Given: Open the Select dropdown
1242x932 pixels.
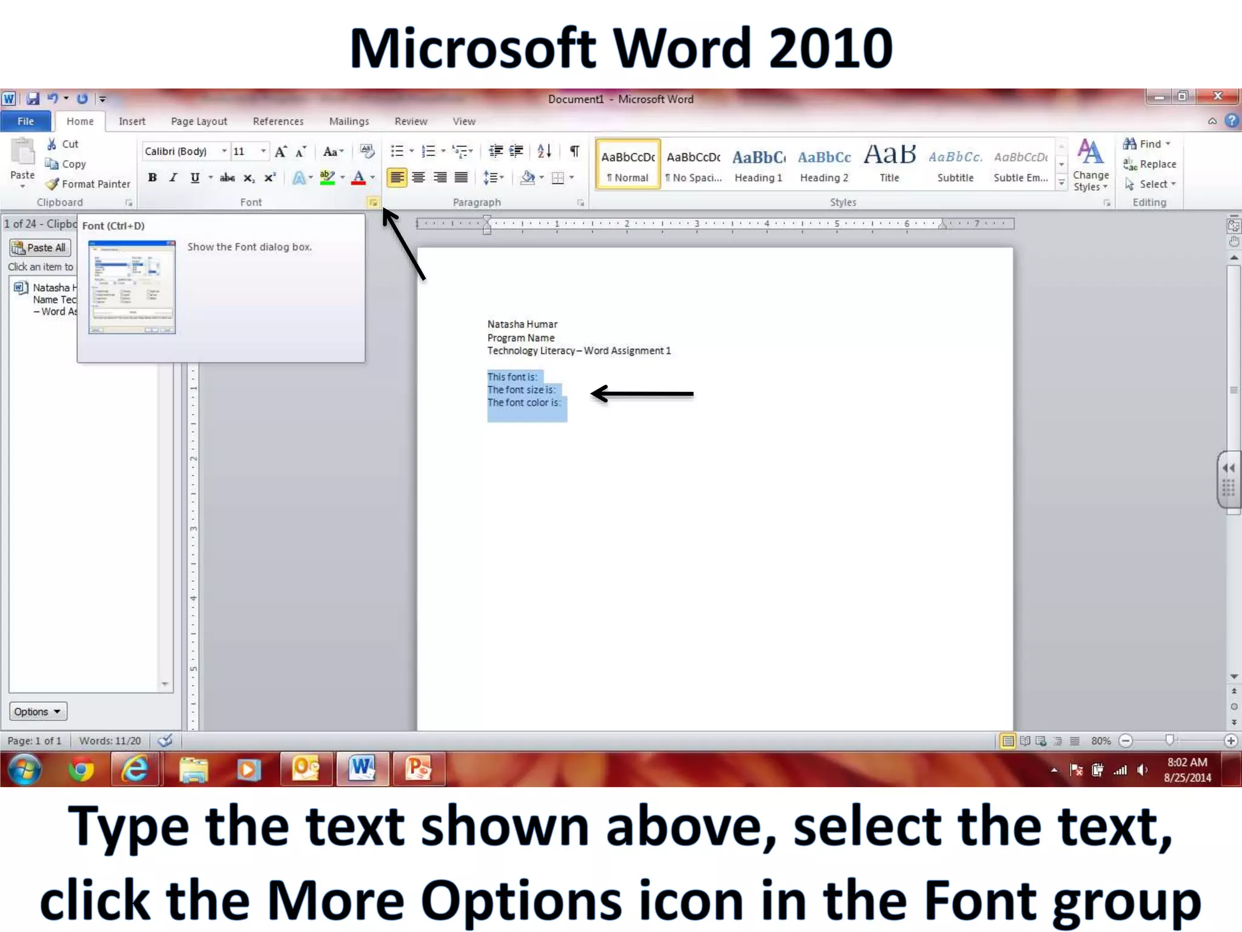Looking at the screenshot, I should [x=1150, y=184].
